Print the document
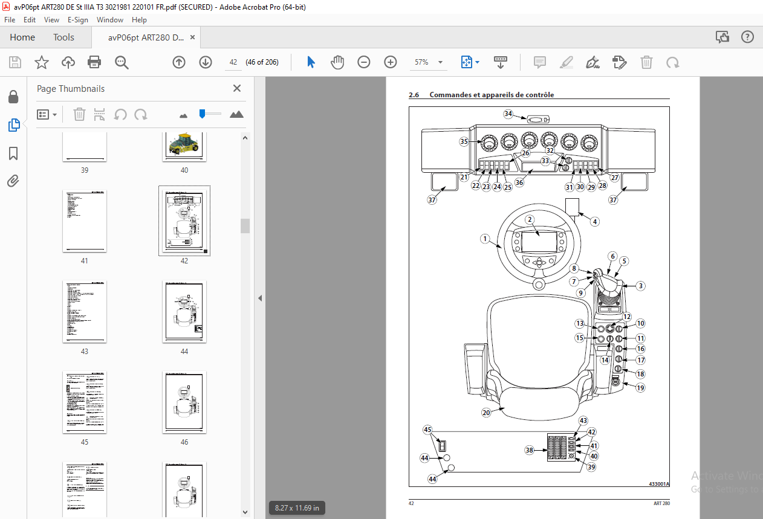763x519 pixels. 94,62
